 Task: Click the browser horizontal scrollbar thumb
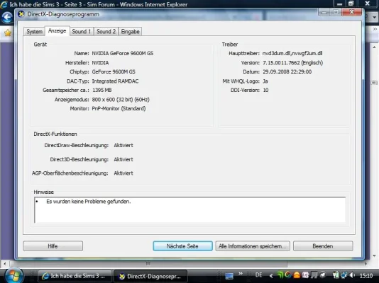pyautogui.click(x=148, y=264)
